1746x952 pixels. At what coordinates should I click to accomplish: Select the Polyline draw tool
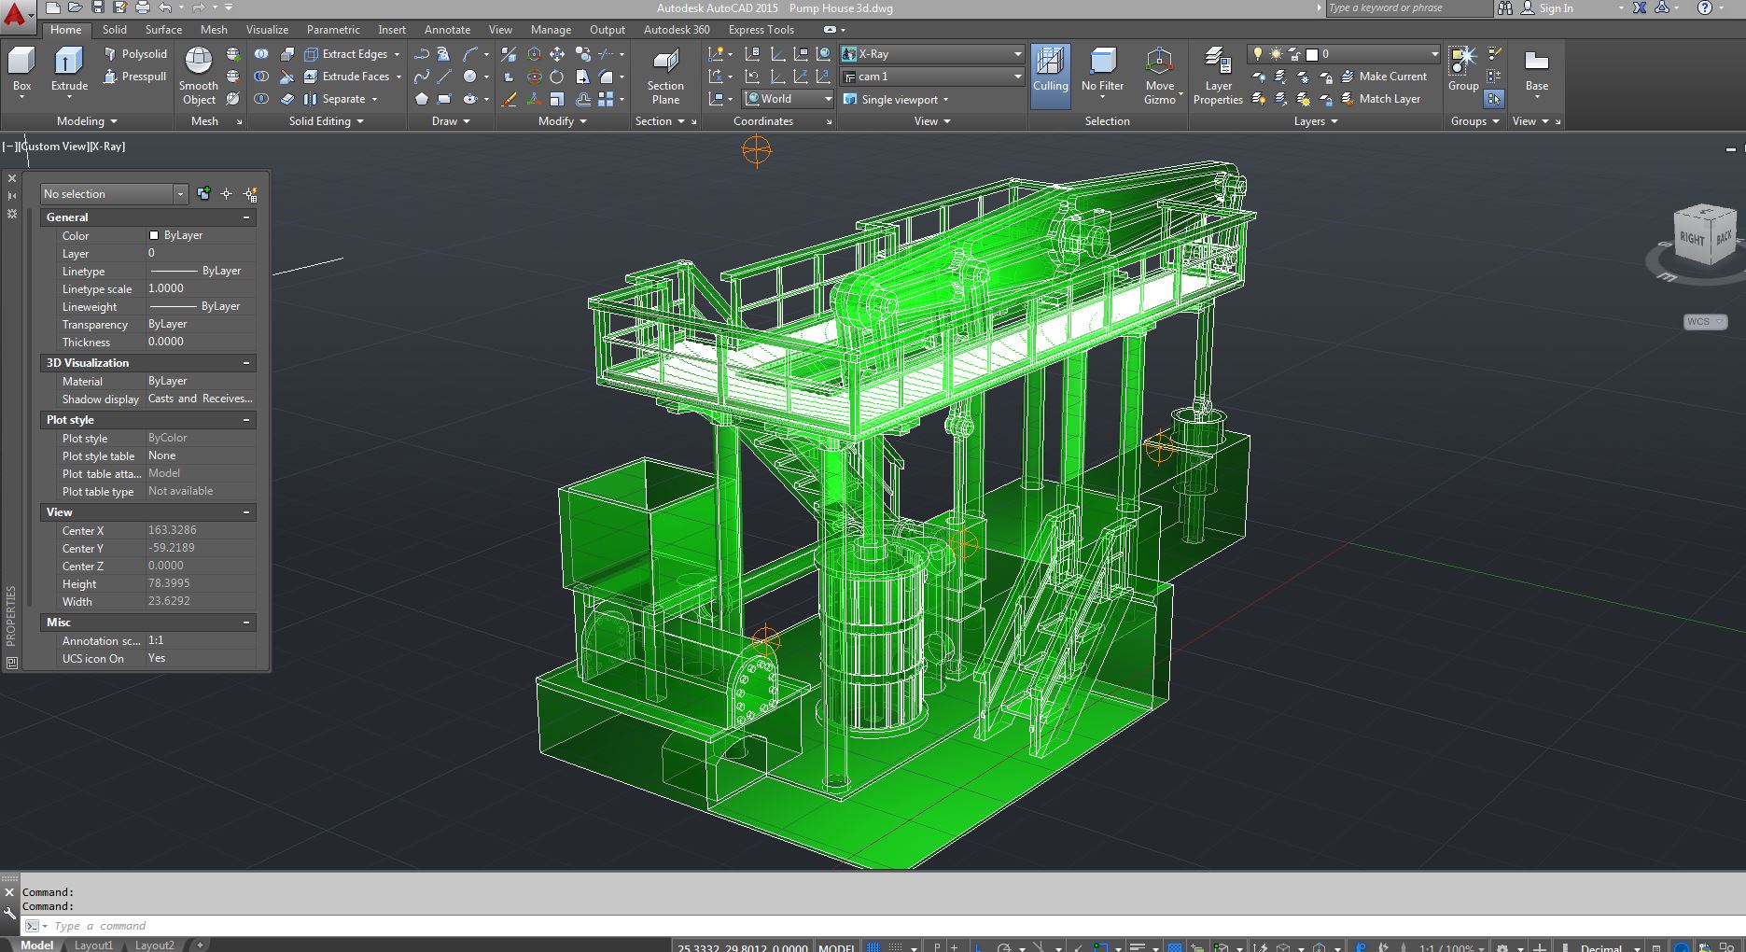pos(422,54)
